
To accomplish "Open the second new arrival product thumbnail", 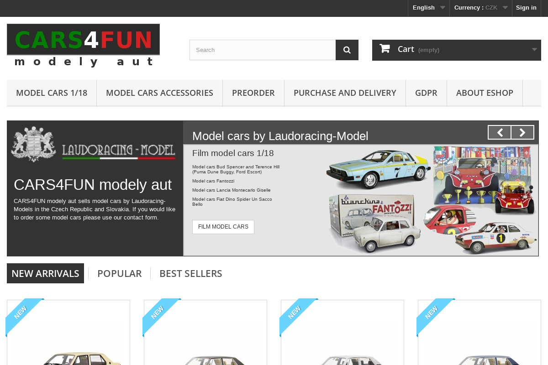I will (205, 333).
